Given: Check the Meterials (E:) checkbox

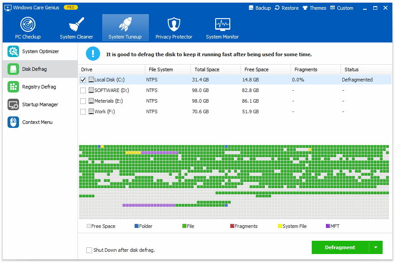Looking at the screenshot, I should pyautogui.click(x=83, y=101).
